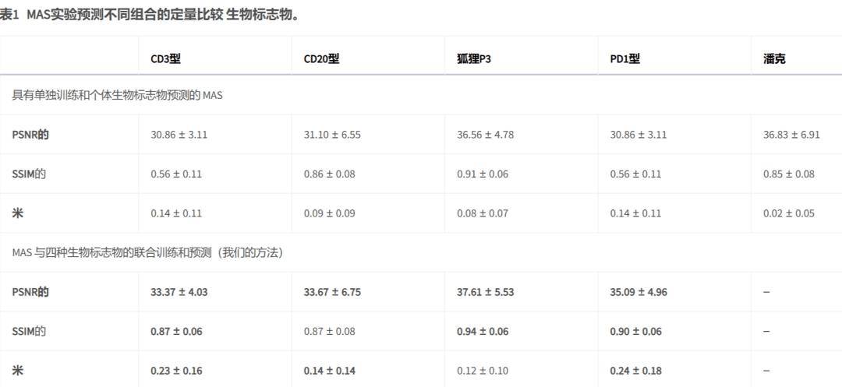842x387 pixels.
Task: Select the PD1型 column header
Action: (625, 59)
